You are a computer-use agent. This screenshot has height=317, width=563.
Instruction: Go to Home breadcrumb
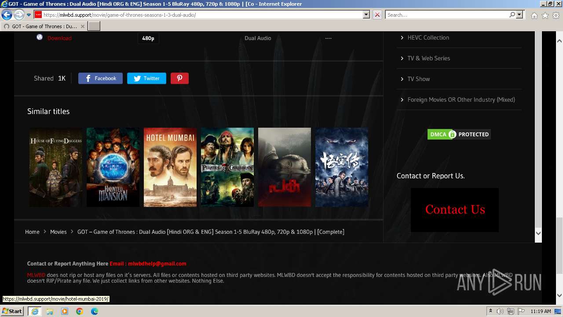click(32, 232)
